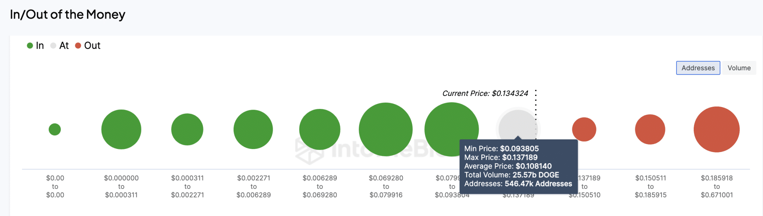Toggle the green In legend item
The height and width of the screenshot is (216, 763).
pos(36,46)
